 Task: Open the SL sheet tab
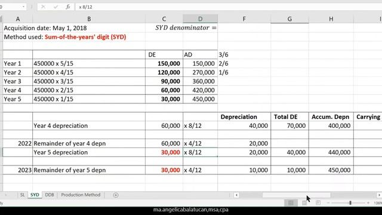point(22,195)
